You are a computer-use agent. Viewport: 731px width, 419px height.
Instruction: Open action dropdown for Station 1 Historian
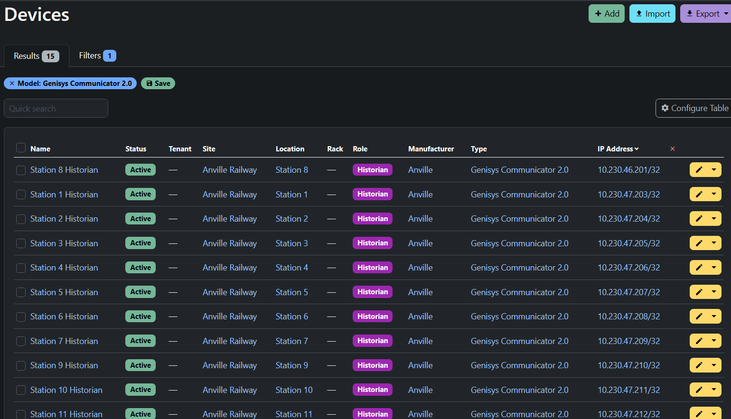(x=714, y=194)
